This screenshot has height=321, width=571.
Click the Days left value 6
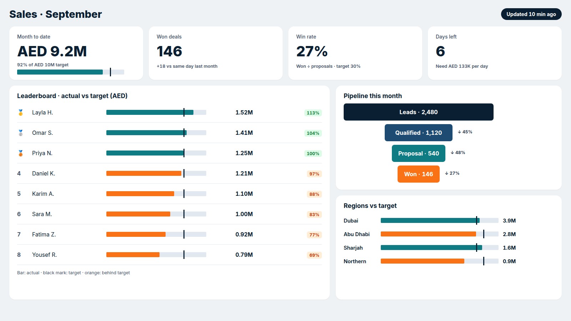point(440,51)
